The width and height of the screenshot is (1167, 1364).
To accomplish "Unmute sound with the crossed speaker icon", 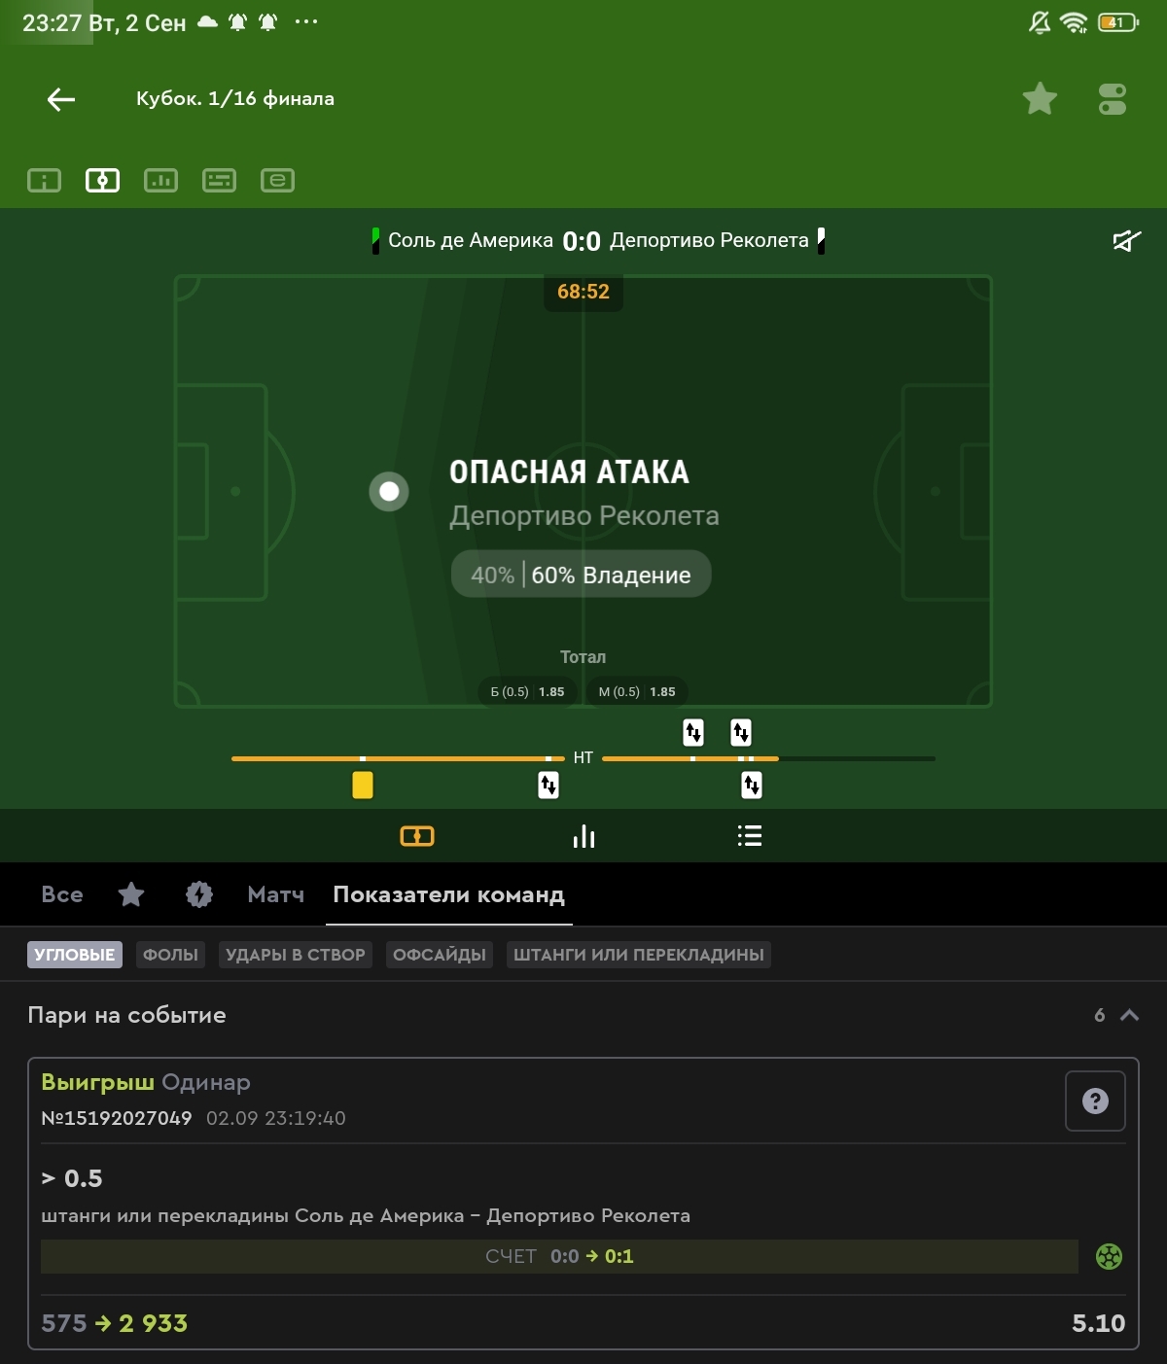I will click(1126, 240).
